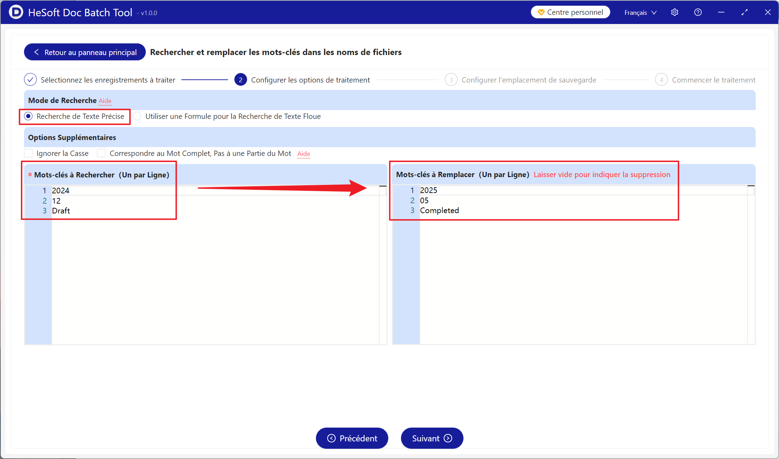Return via Retour au panneau principal

(85, 52)
